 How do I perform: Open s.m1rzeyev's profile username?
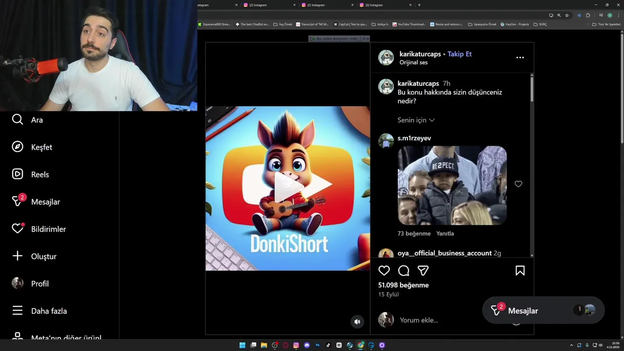tap(414, 138)
